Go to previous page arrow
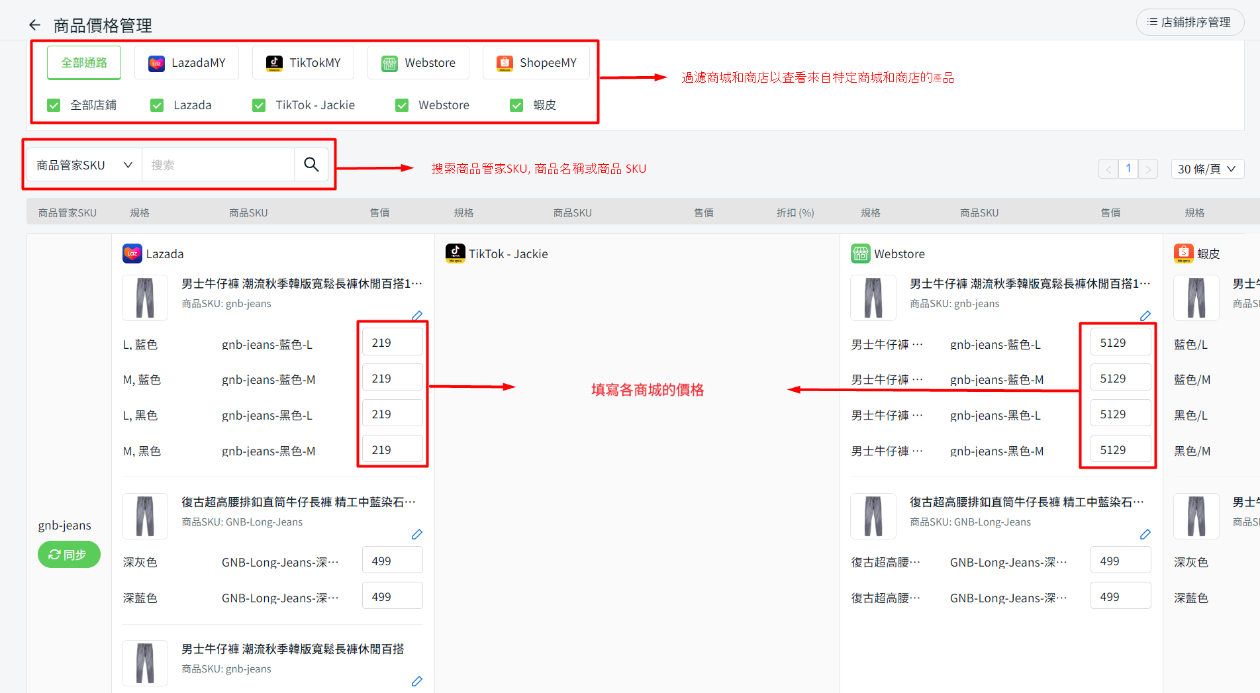 click(1108, 169)
